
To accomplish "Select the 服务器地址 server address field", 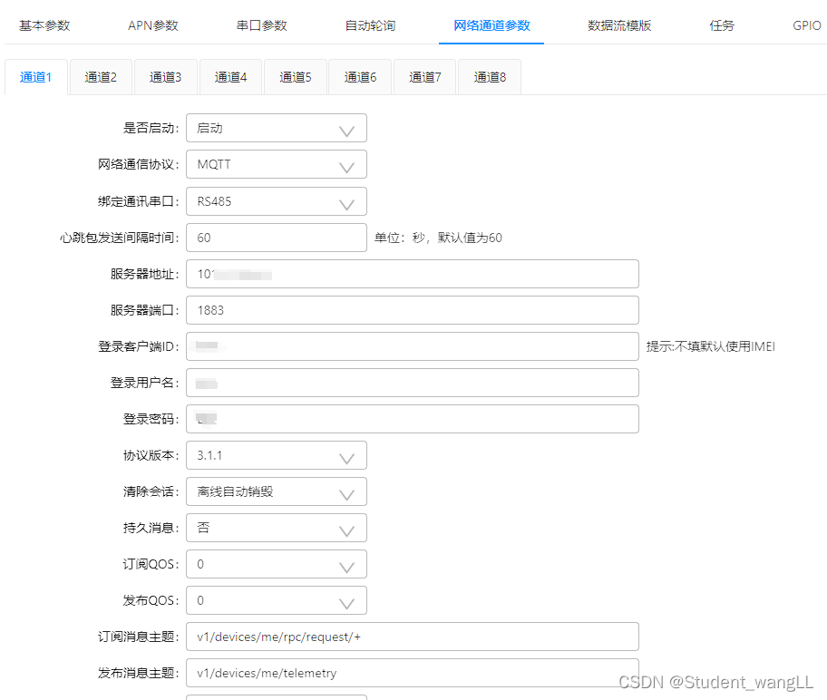I will point(413,274).
